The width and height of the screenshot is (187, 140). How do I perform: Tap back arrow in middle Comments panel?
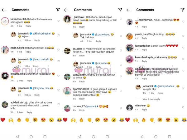[x=66, y=10]
